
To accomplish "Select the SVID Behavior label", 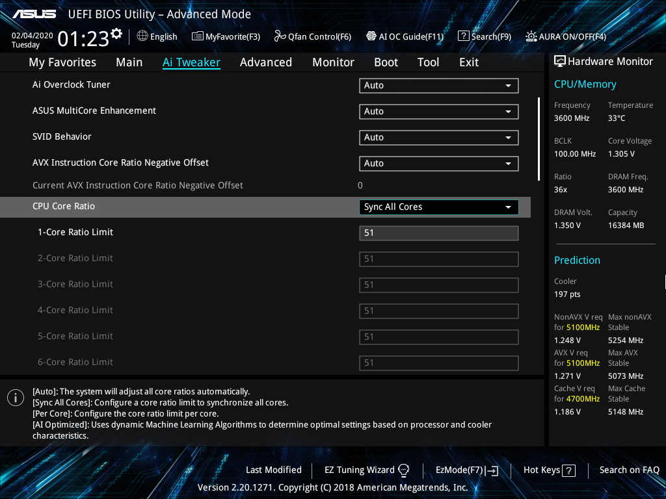I will tap(62, 136).
